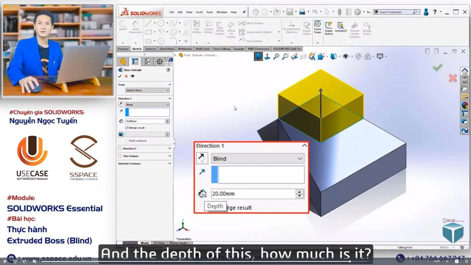Image resolution: width=471 pixels, height=265 pixels.
Task: Select the Corner Rectangle tool
Action: (x=149, y=32)
